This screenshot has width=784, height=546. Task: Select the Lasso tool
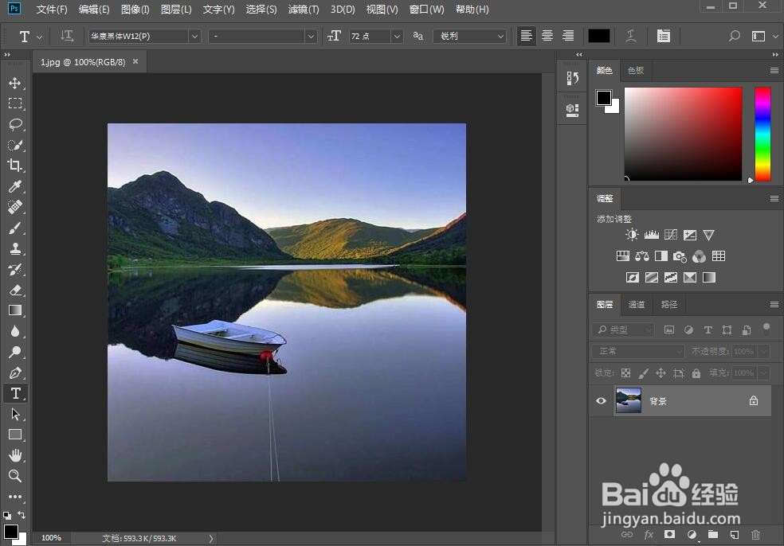point(15,124)
